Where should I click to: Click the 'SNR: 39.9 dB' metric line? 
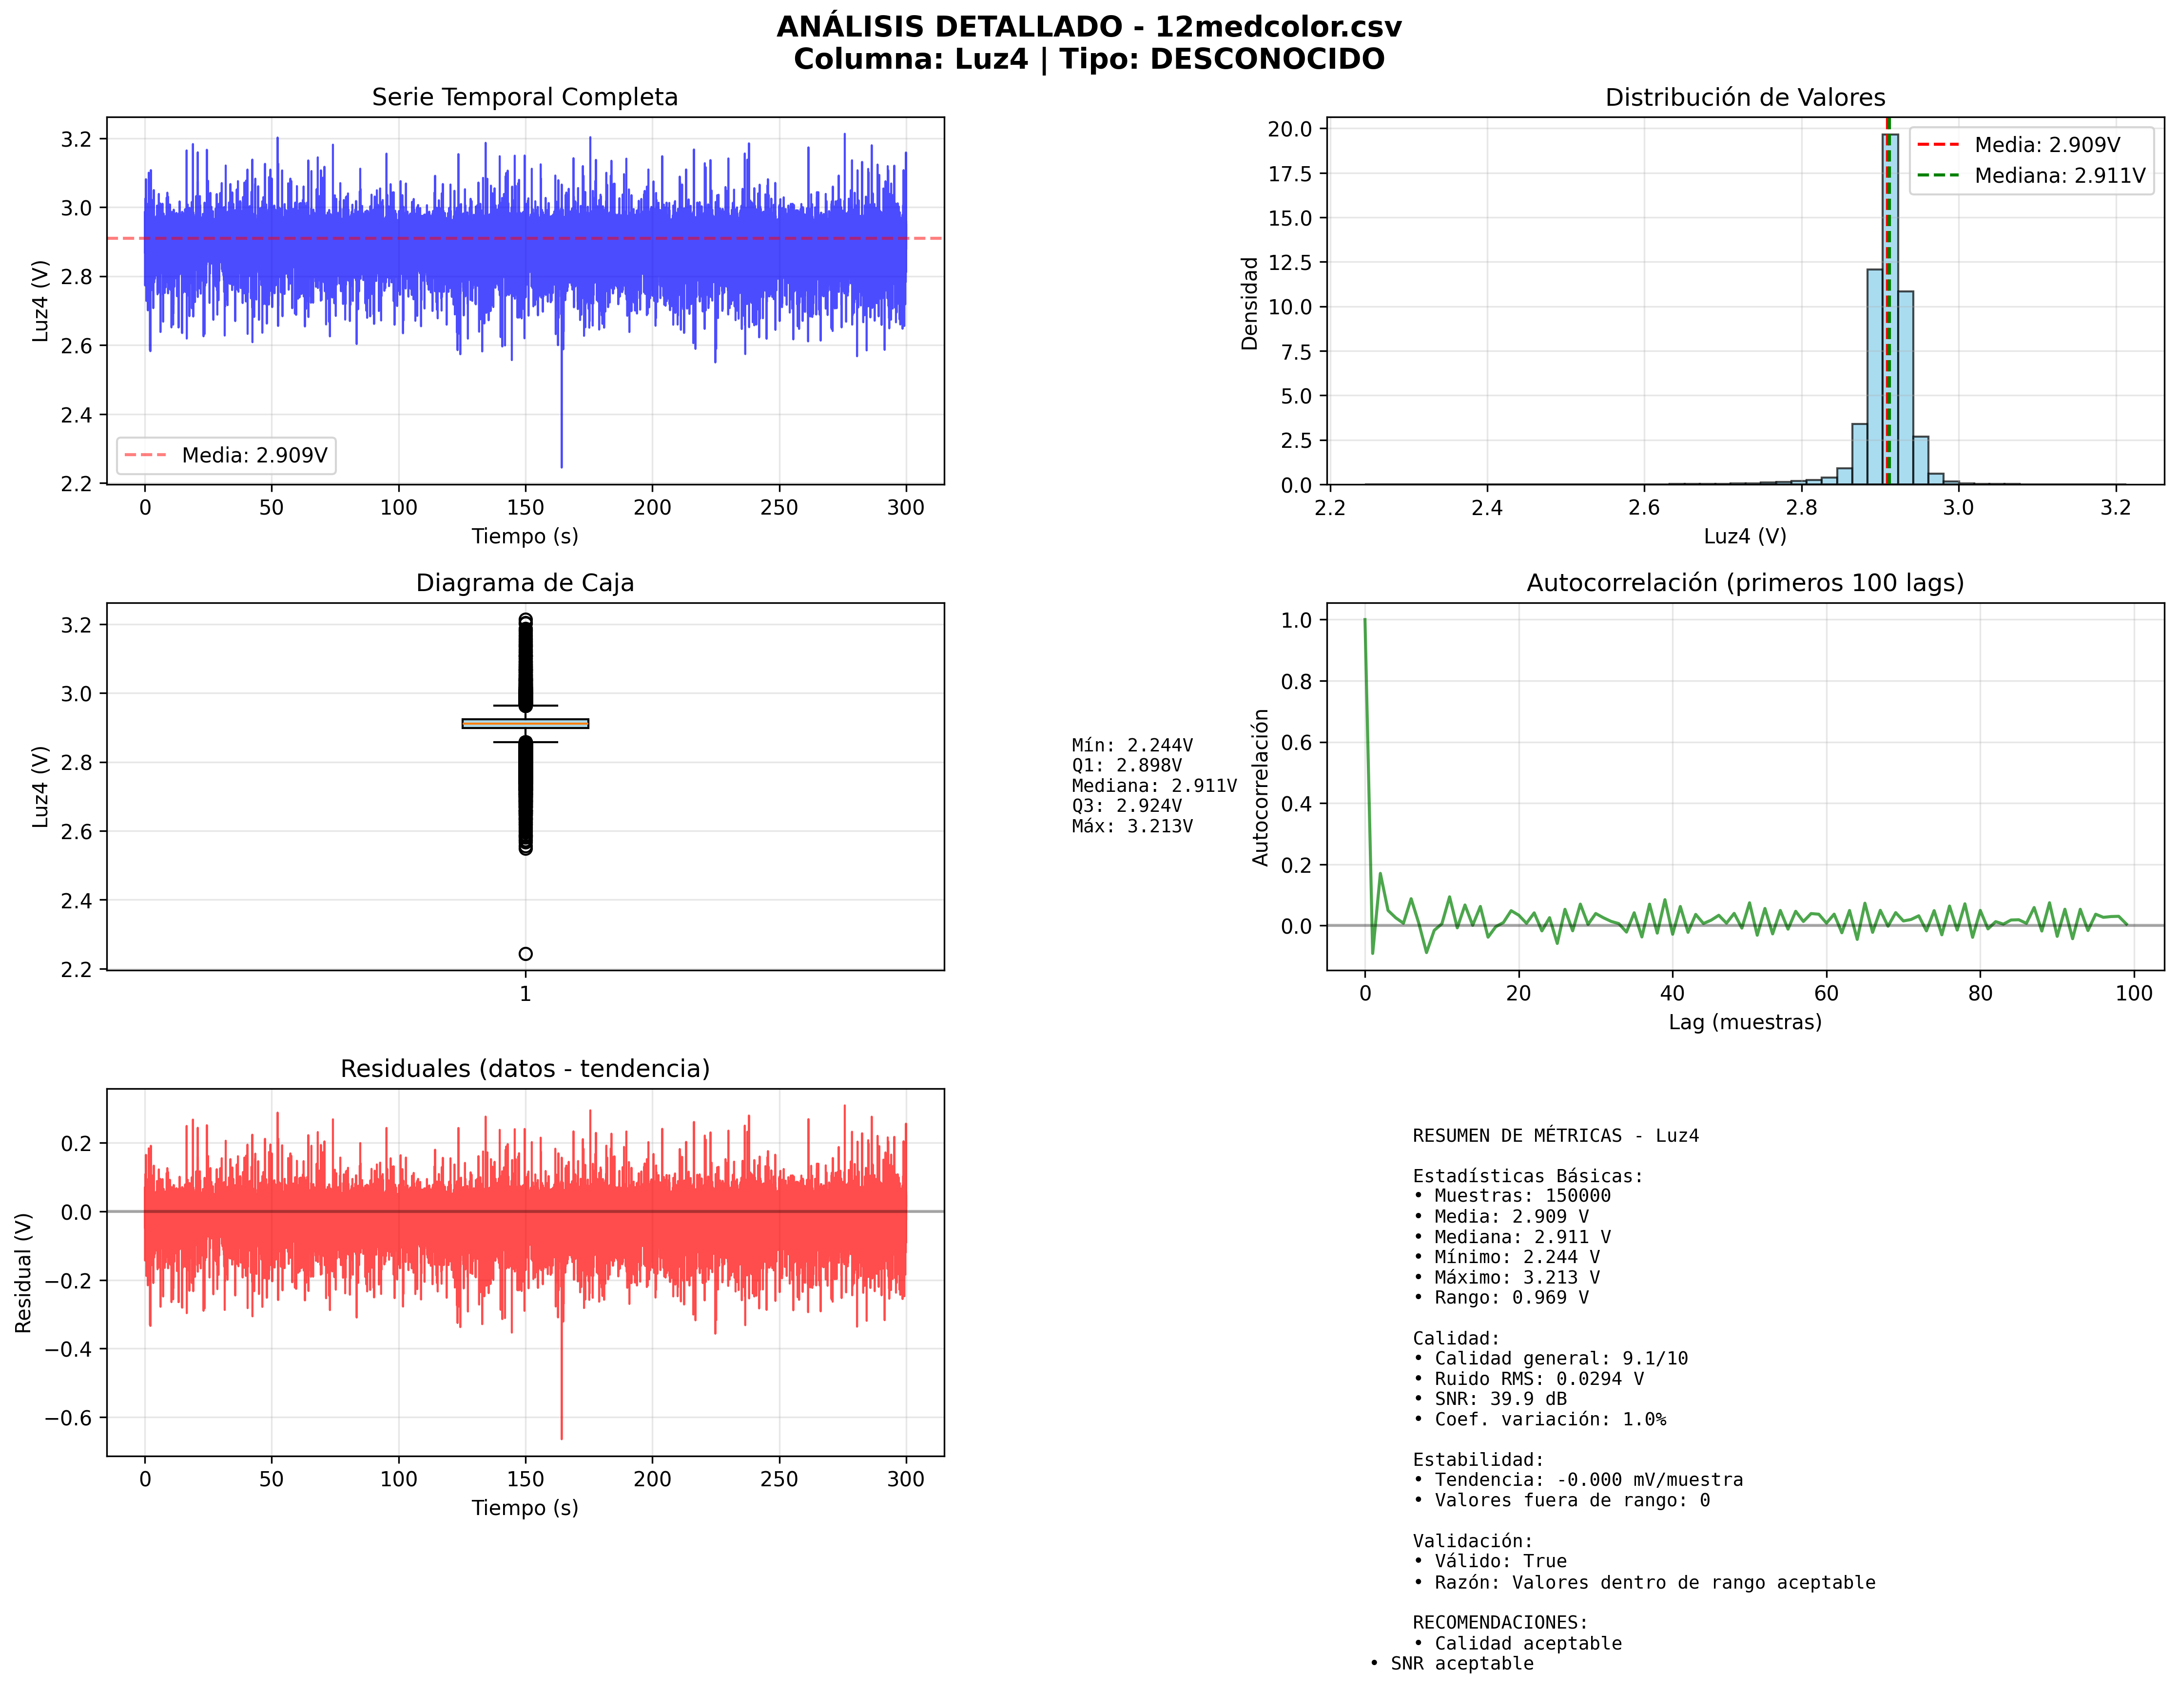tap(1490, 1398)
